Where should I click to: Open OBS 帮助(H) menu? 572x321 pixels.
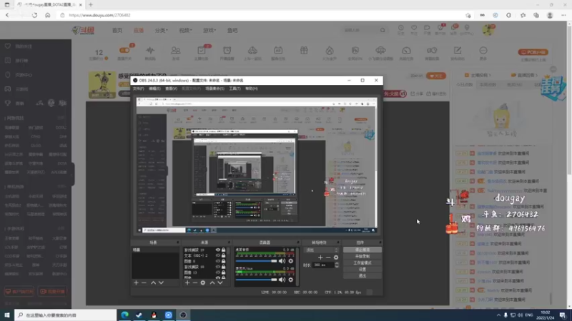pos(252,88)
